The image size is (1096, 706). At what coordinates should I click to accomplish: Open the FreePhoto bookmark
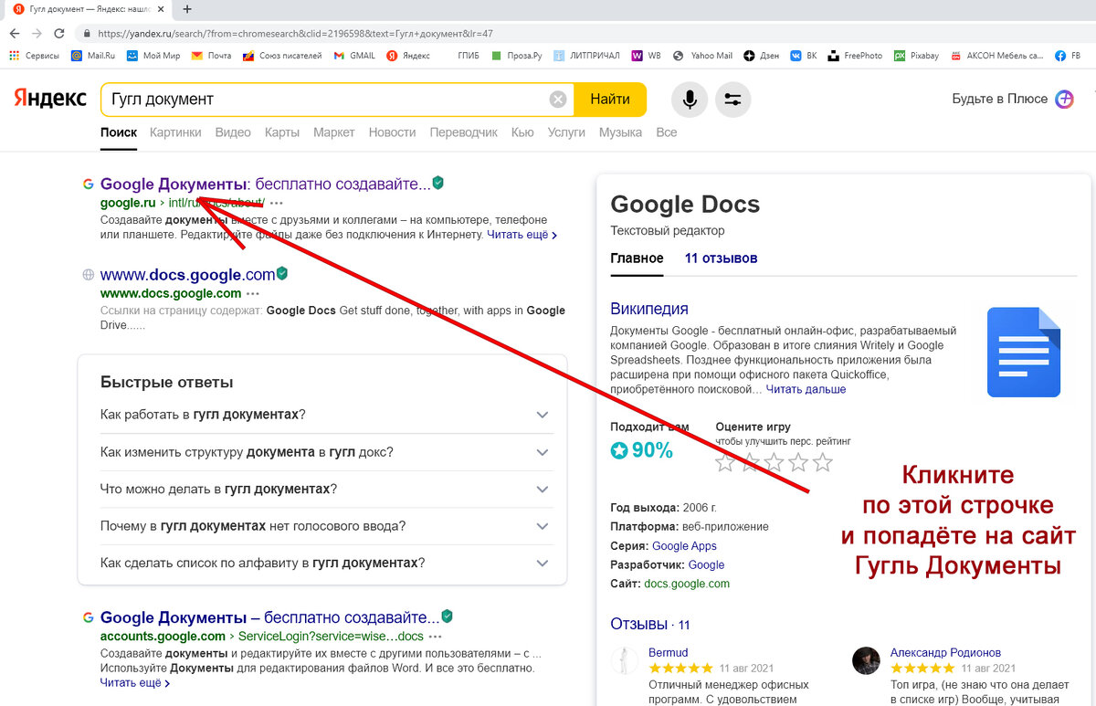coord(855,56)
